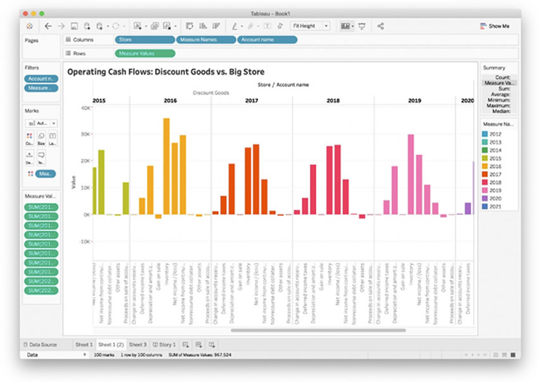Click the back arrow undo icon
Viewport: 539px width, 382px height.
coord(48,26)
